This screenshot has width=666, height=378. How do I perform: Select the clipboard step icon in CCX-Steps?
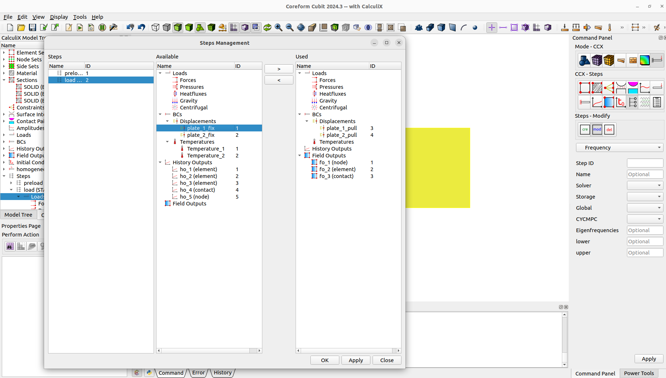(657, 102)
